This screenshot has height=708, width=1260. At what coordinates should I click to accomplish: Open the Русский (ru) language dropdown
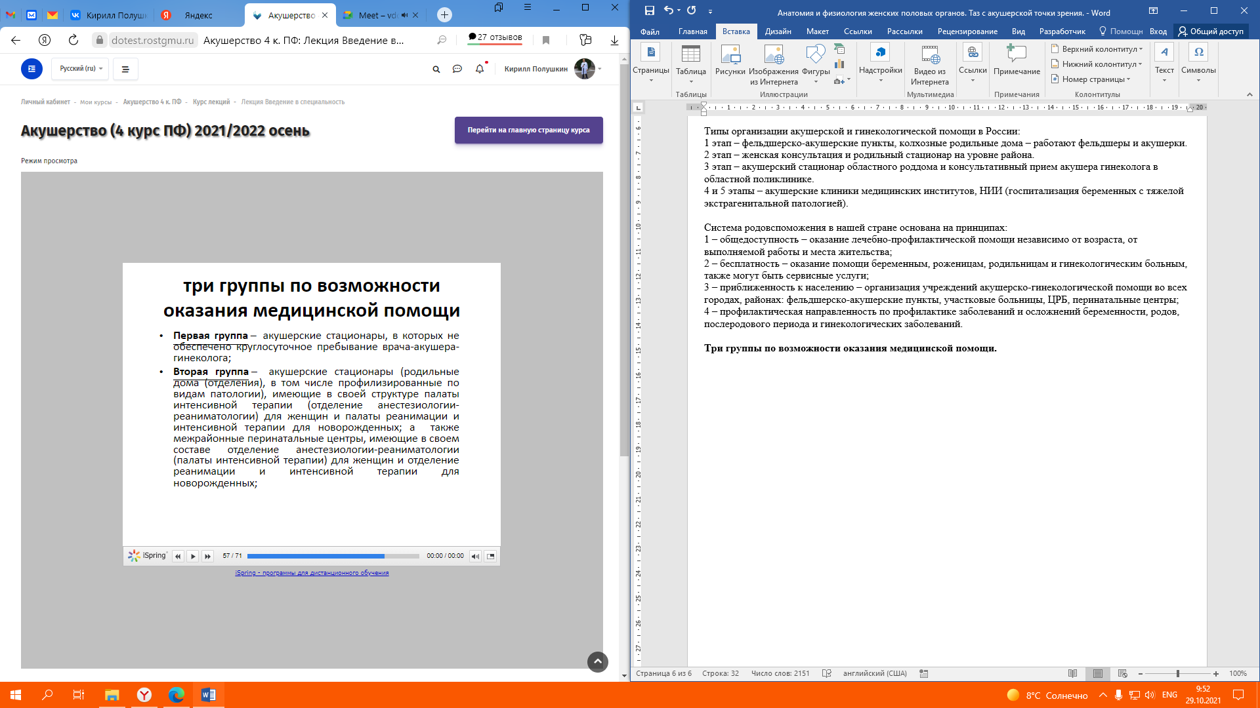[x=81, y=68]
